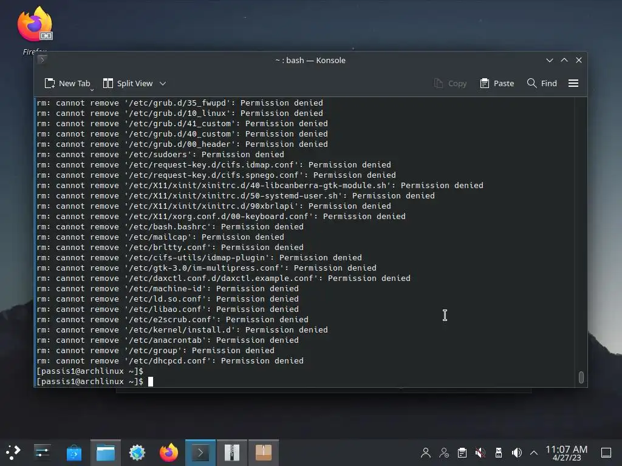This screenshot has width=622, height=466.
Task: Click the '/etc/grub.d/10_linux' error line
Action: click(180, 113)
